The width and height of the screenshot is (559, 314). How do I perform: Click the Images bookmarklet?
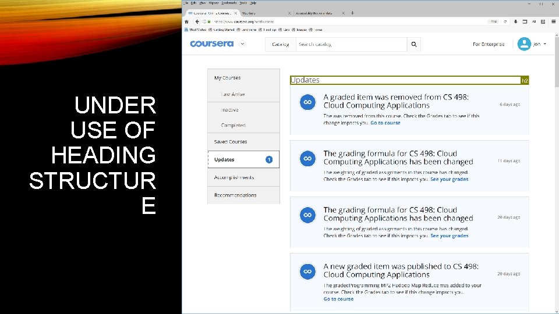[x=299, y=30]
